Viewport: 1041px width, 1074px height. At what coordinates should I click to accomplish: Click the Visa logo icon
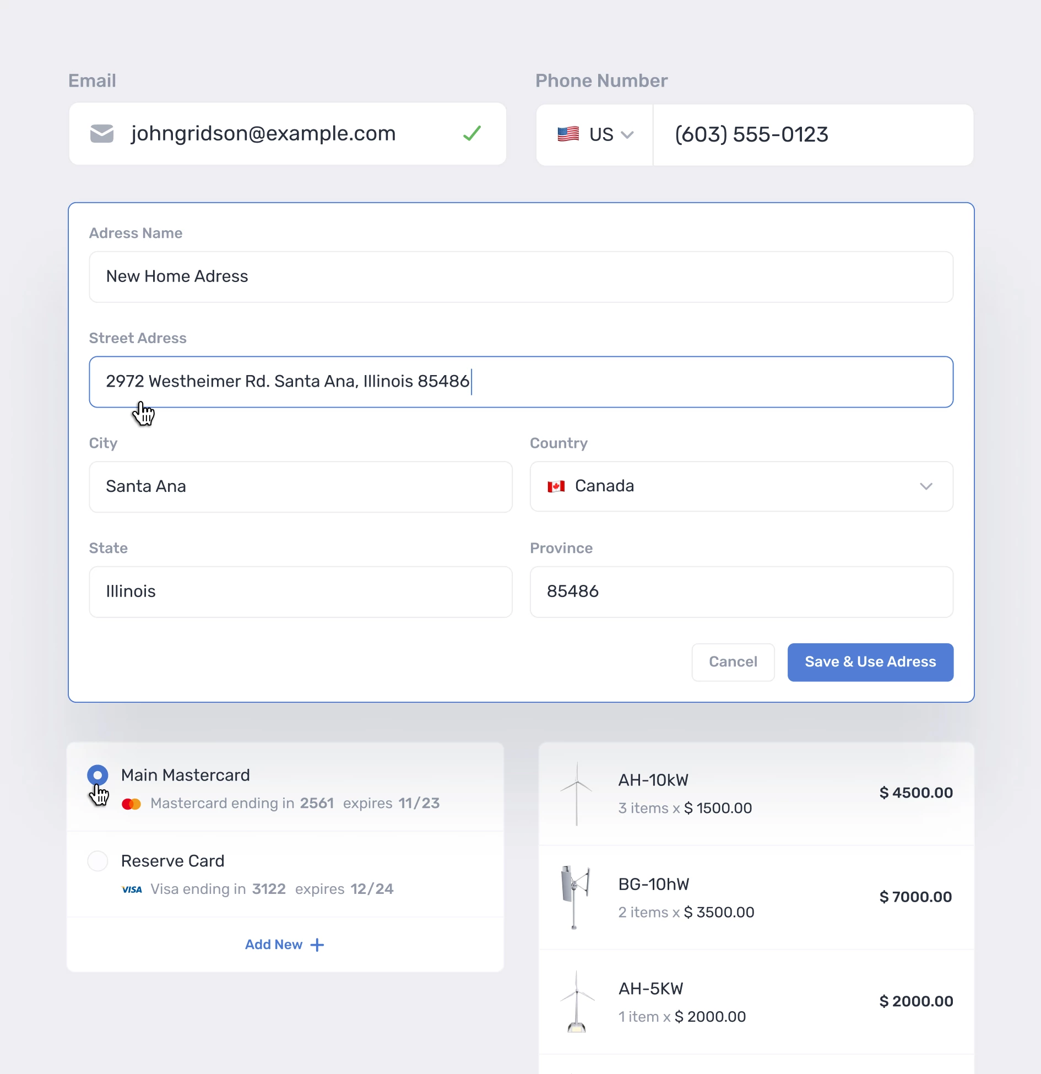(132, 889)
